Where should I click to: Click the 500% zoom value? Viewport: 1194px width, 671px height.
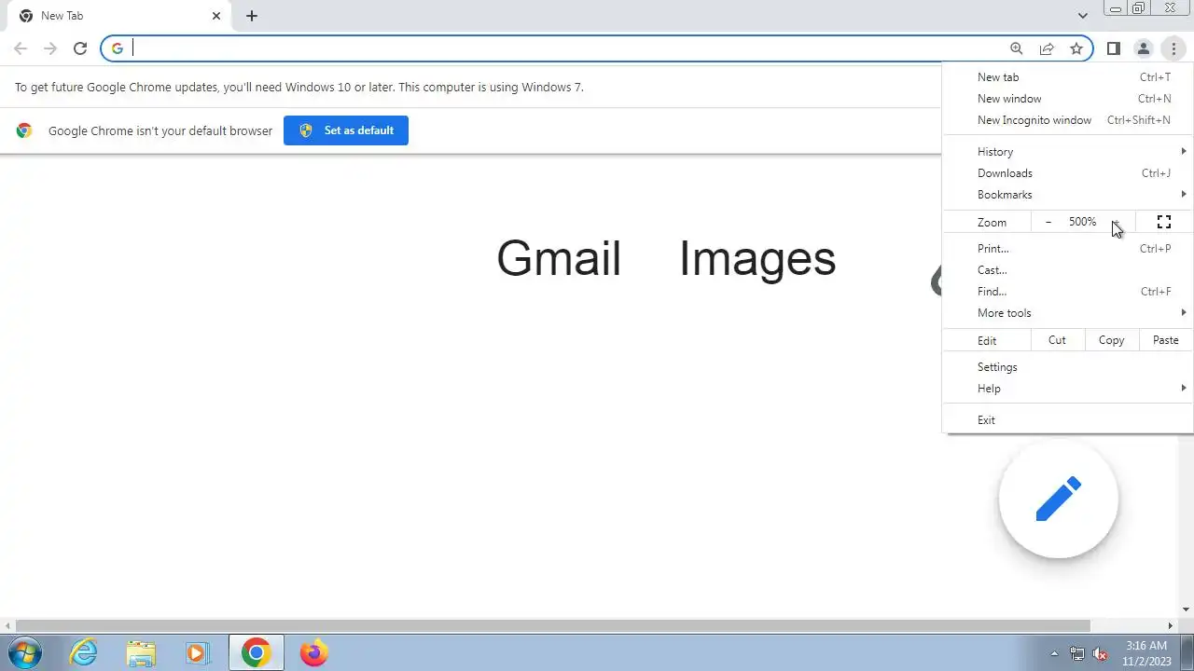point(1083,222)
